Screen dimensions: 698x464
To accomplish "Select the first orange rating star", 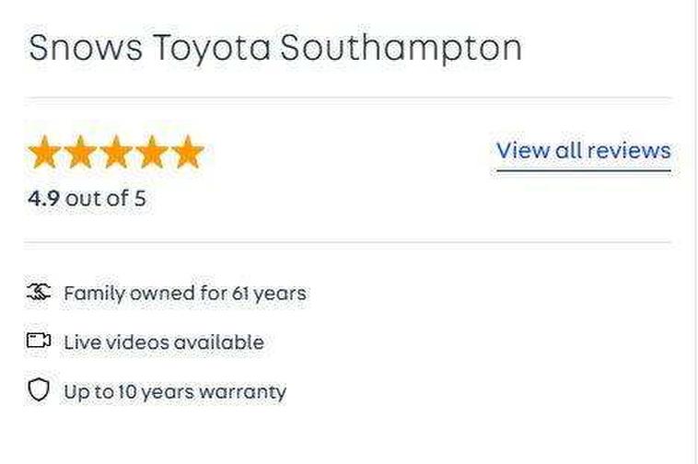I will click(45, 153).
